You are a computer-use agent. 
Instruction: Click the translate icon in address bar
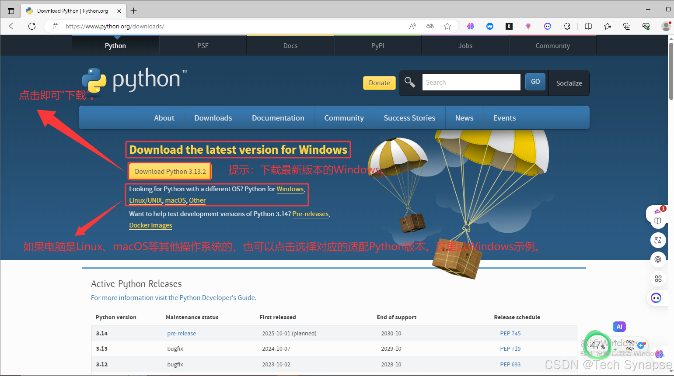430,26
